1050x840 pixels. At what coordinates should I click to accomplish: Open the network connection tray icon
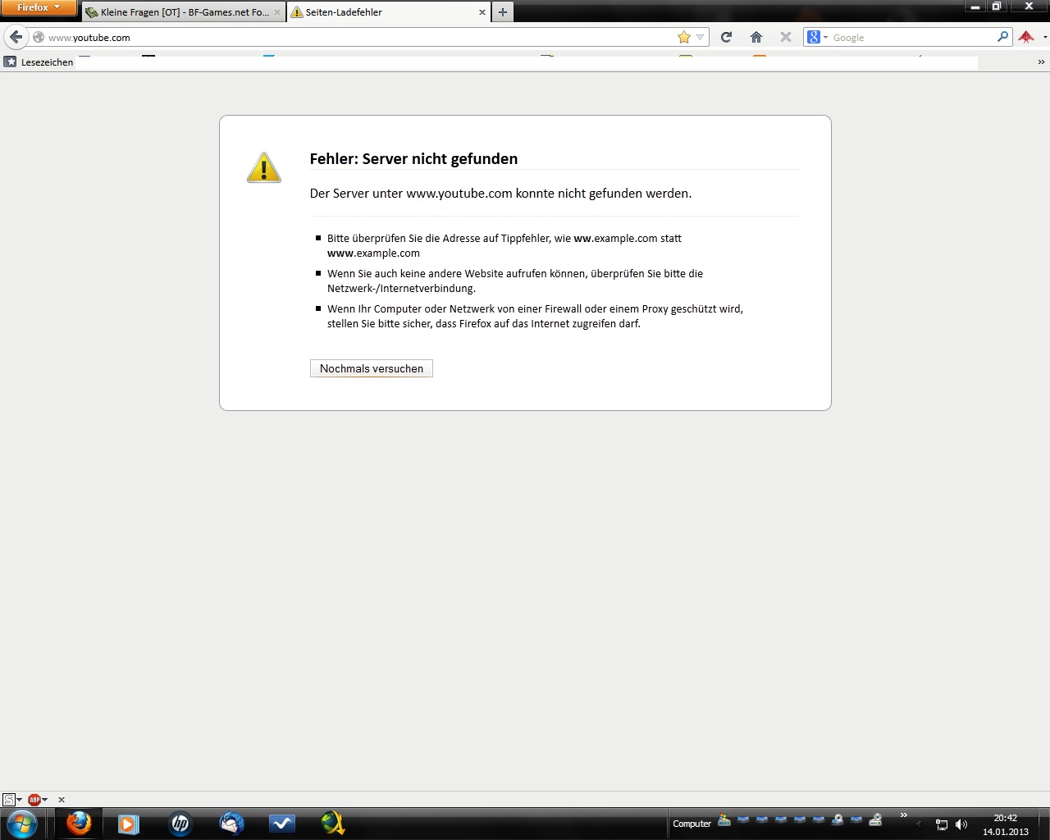pyautogui.click(x=942, y=824)
